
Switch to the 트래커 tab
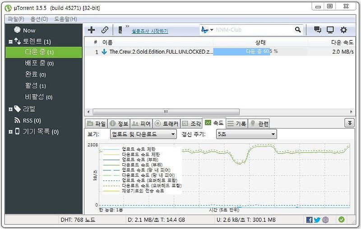click(x=167, y=124)
